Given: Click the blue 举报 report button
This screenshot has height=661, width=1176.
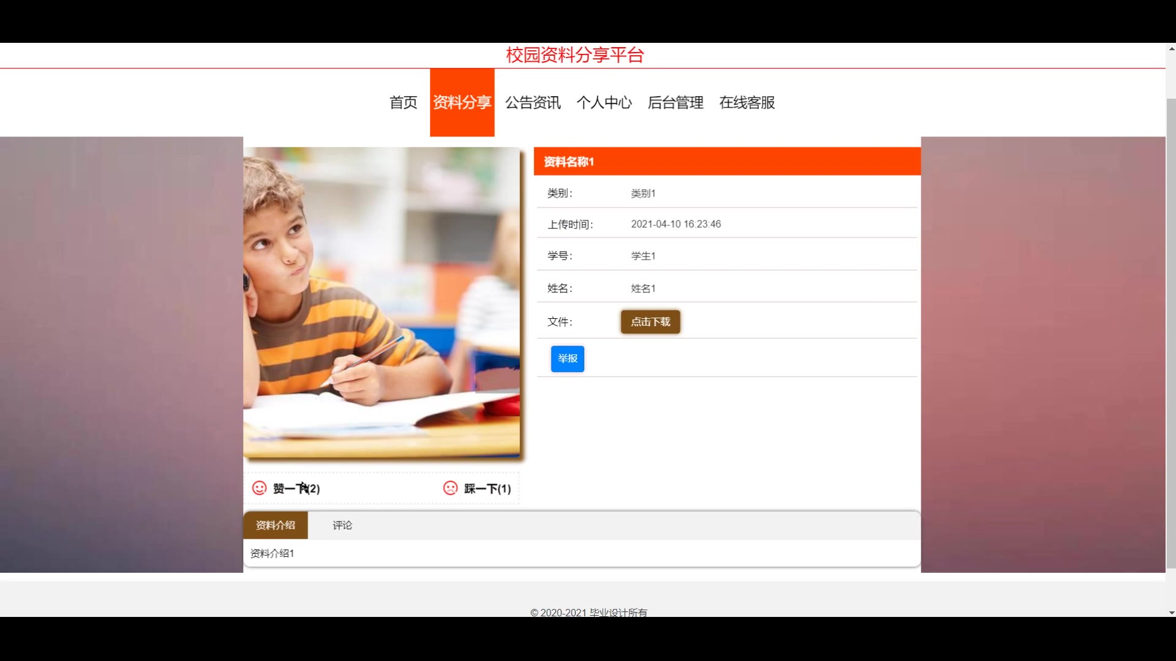Looking at the screenshot, I should (568, 359).
